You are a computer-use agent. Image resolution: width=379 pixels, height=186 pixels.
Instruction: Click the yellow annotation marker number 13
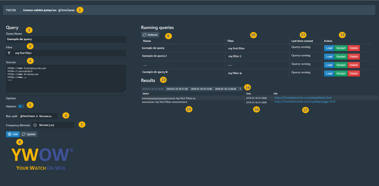coord(163,80)
